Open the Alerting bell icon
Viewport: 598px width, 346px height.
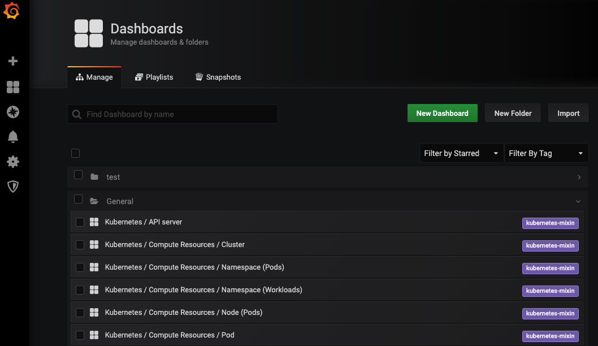(13, 137)
